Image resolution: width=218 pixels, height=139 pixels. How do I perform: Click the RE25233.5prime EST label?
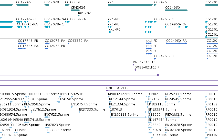coord(178,94)
